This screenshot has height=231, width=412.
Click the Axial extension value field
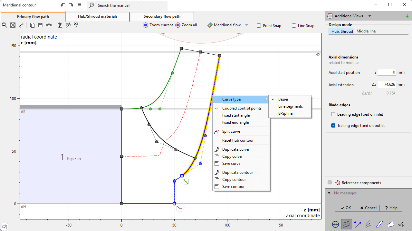click(x=387, y=85)
